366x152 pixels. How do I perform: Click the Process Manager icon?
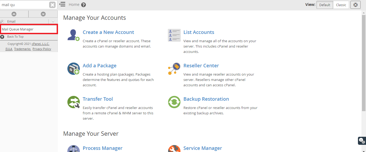coord(73,149)
